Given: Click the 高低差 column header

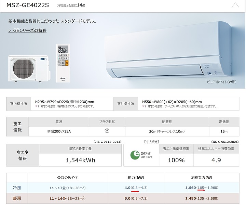Looking at the screenshot, I should pos(224,122).
